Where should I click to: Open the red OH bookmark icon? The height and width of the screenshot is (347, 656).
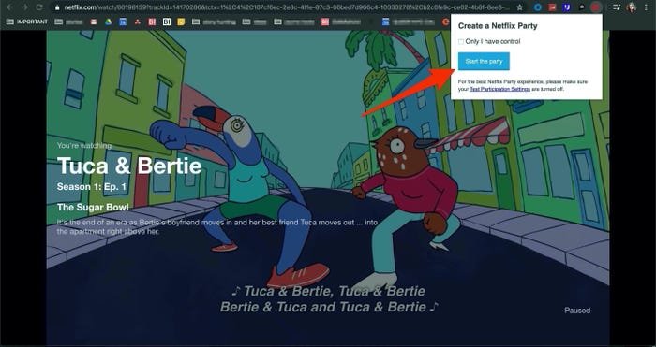[x=325, y=22]
